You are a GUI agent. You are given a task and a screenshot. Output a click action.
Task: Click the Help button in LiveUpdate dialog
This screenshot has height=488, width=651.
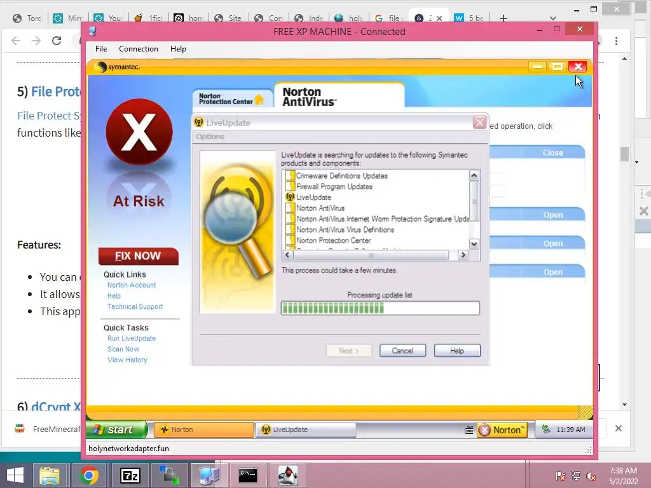457,351
